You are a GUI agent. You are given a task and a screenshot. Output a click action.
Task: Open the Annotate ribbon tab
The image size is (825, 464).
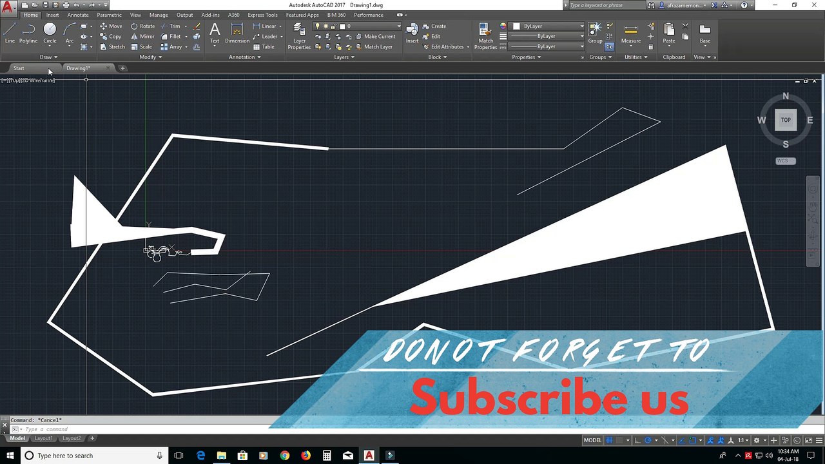tap(78, 15)
